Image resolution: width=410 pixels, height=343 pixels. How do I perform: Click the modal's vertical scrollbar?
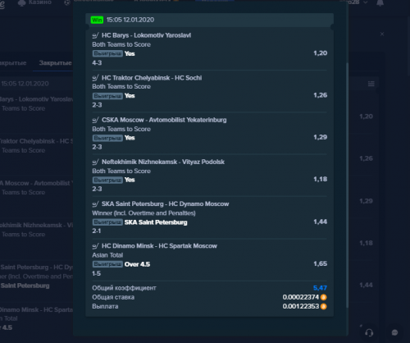tap(348, 185)
